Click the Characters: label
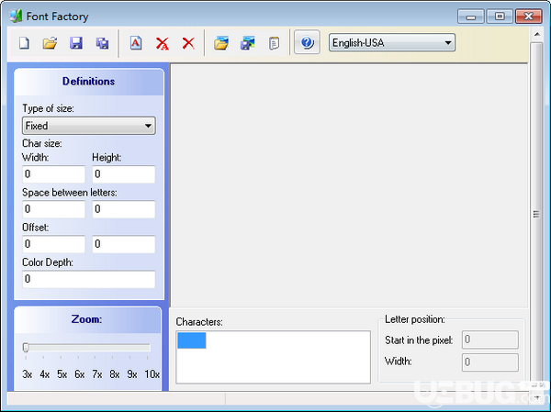The height and width of the screenshot is (412, 551). [199, 322]
